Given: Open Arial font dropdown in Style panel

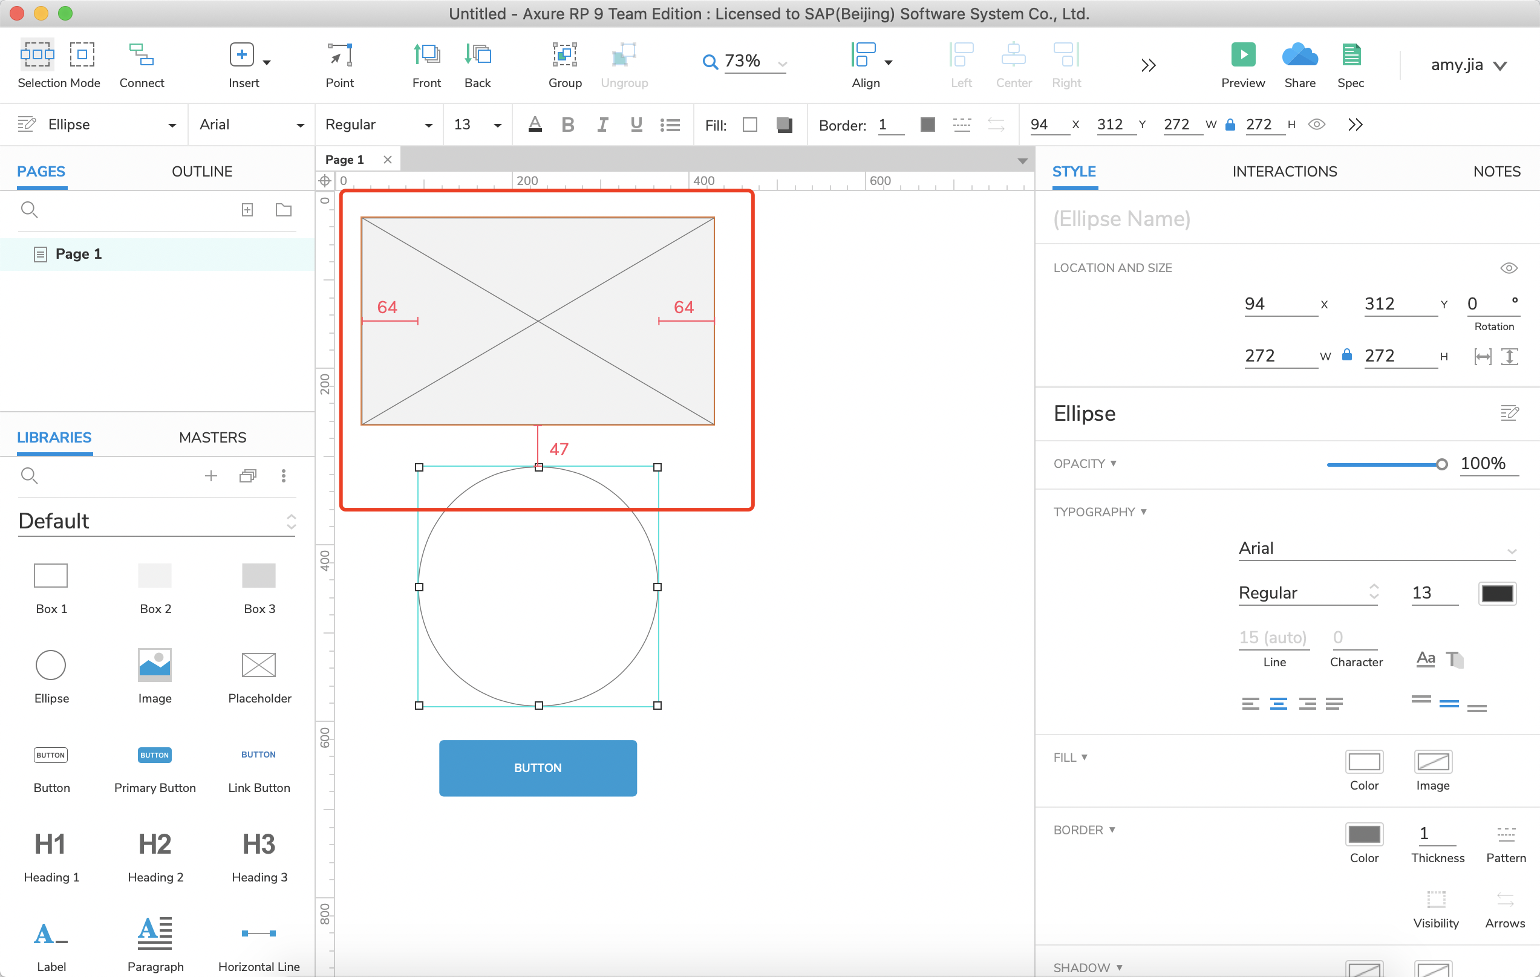Looking at the screenshot, I should (1377, 548).
